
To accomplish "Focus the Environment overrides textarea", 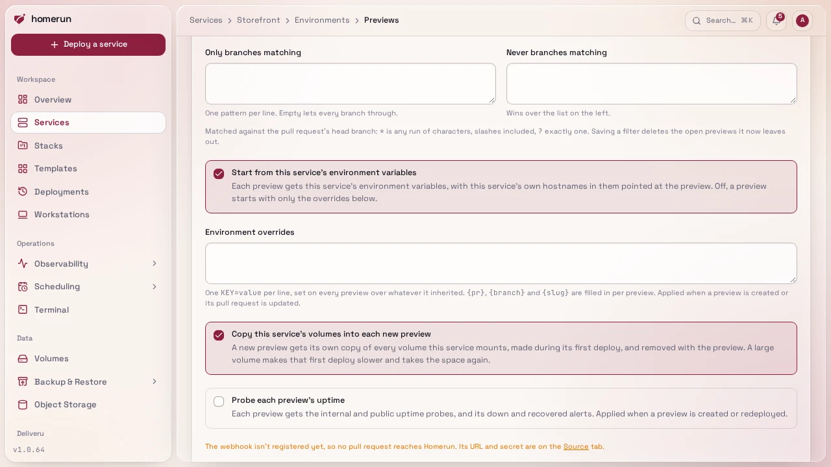I will point(501,263).
